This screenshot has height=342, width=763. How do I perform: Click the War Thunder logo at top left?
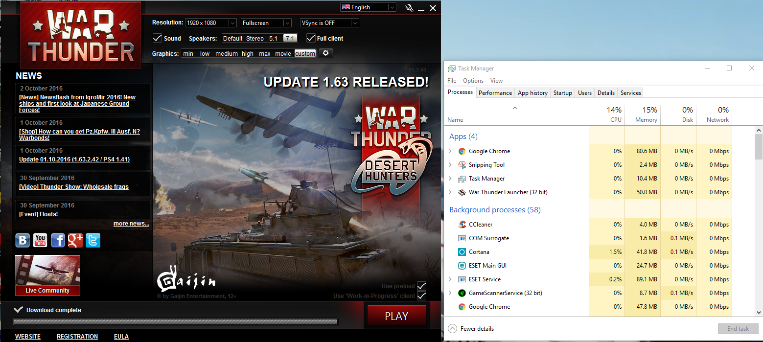pyautogui.click(x=81, y=35)
